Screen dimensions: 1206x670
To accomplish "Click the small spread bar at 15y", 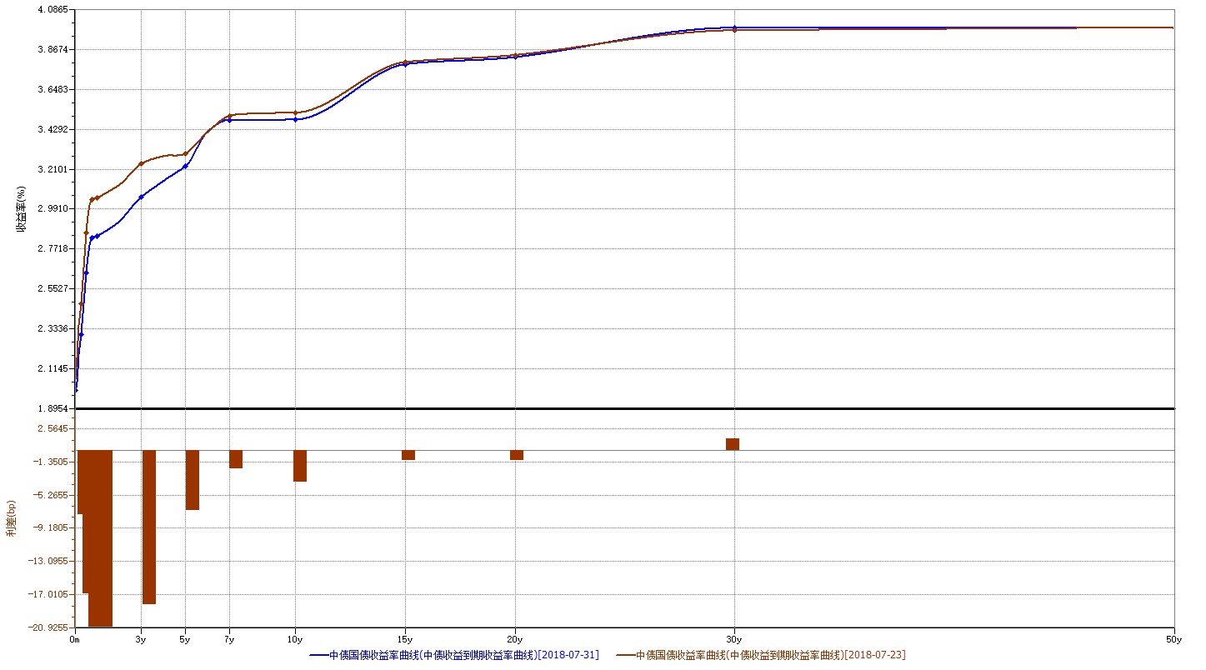I will tap(408, 455).
